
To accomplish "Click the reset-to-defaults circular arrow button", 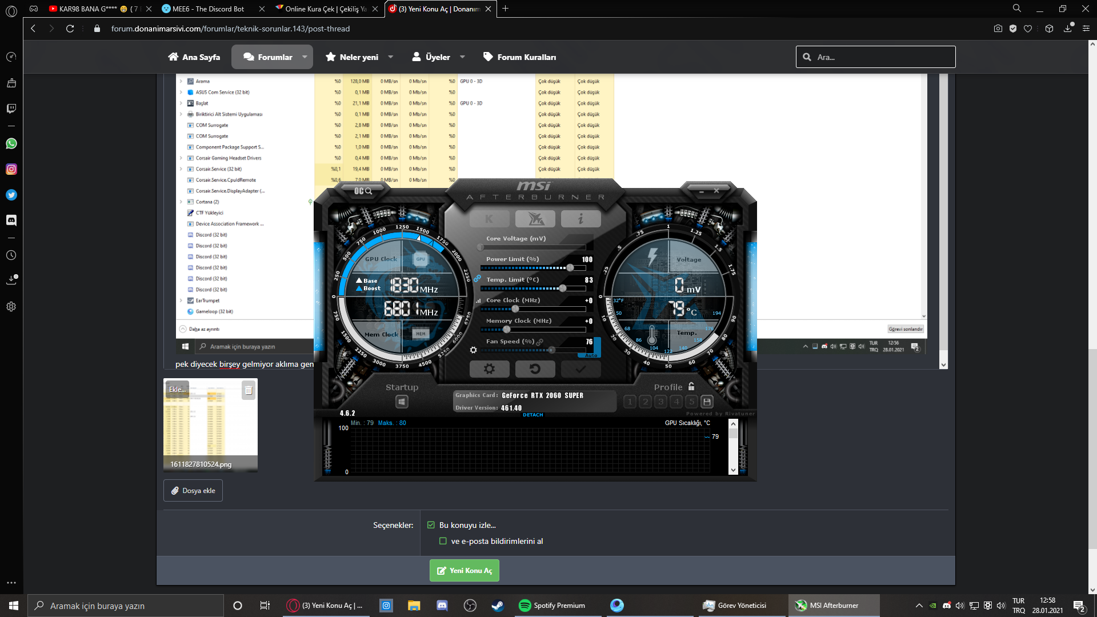I will [535, 369].
